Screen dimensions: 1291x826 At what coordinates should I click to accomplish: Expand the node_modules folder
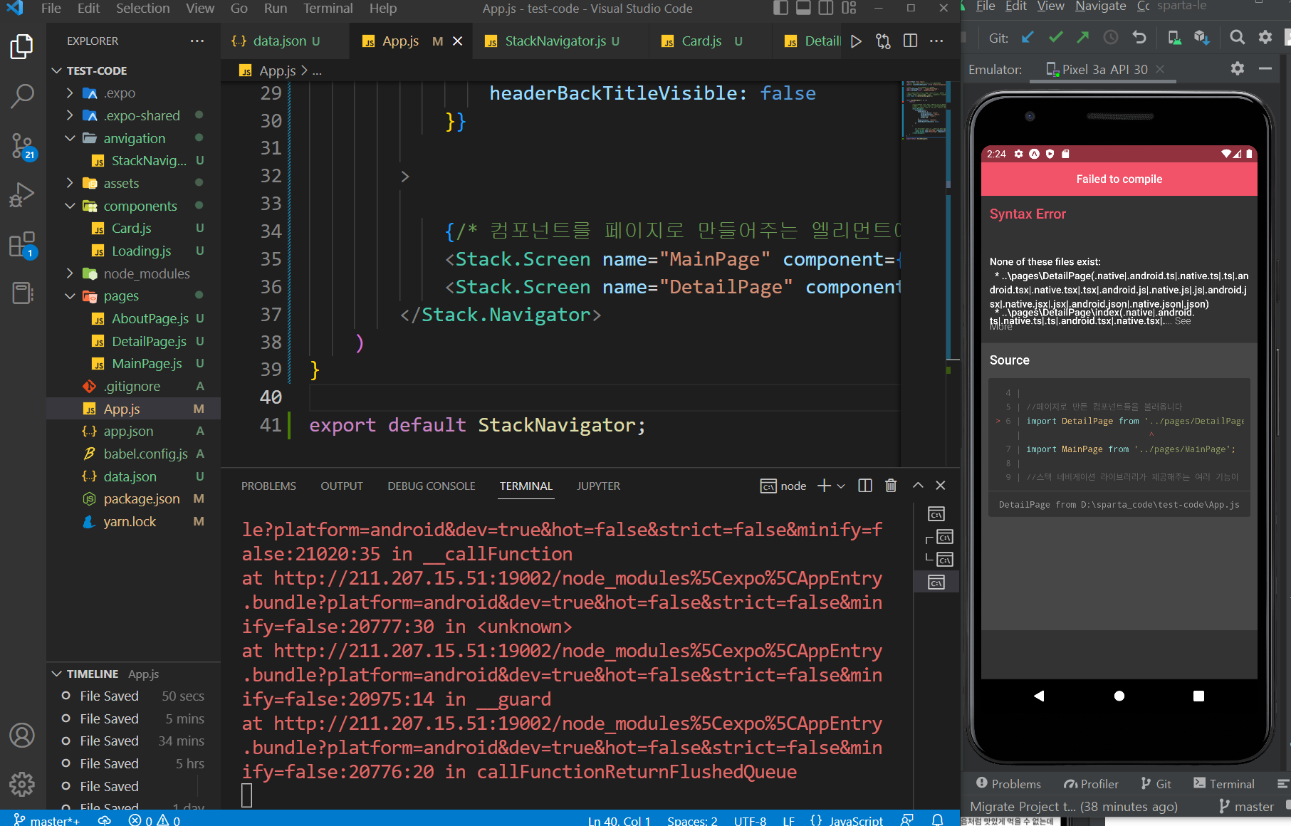70,273
